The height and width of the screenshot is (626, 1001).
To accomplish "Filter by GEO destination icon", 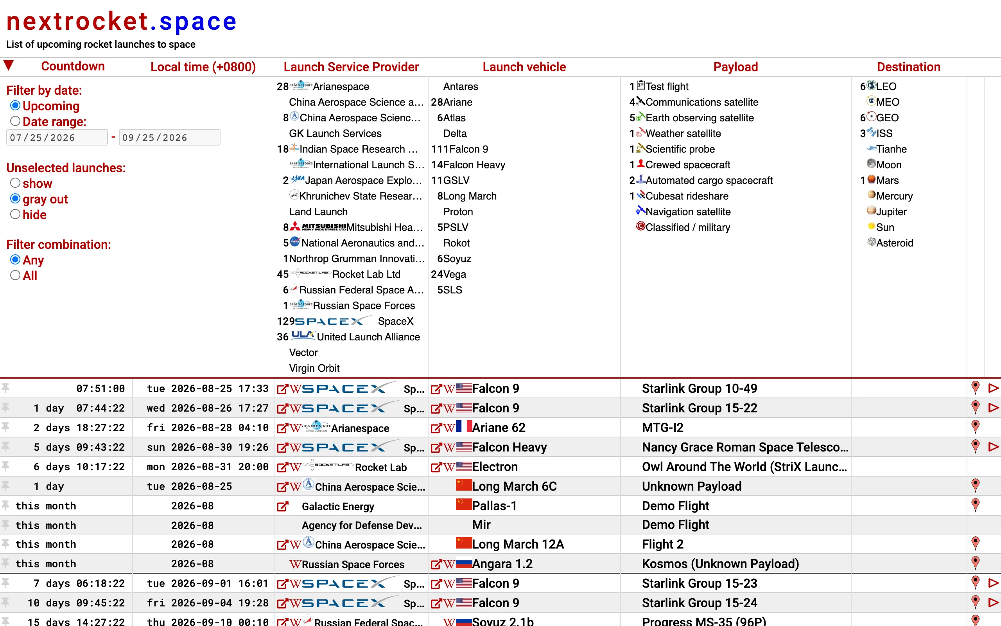I will [x=871, y=117].
